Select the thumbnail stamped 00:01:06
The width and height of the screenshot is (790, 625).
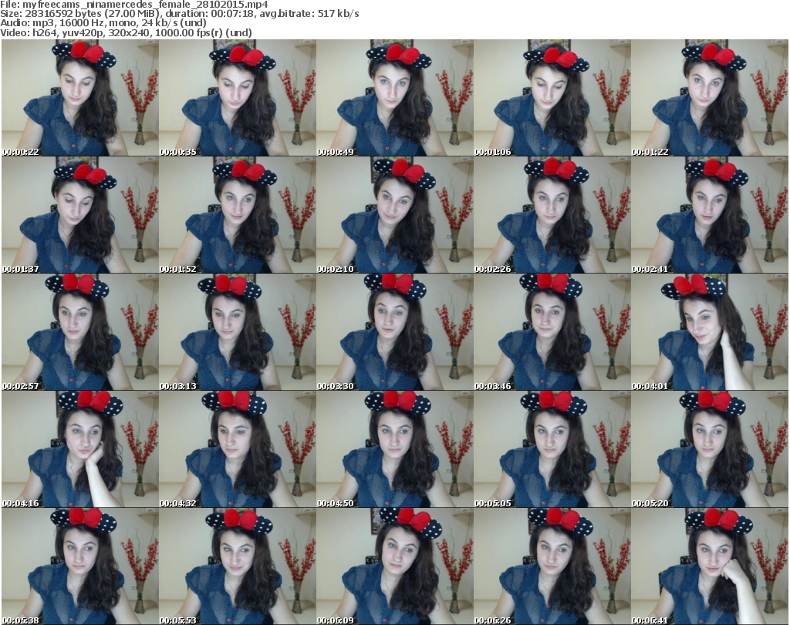coord(552,98)
